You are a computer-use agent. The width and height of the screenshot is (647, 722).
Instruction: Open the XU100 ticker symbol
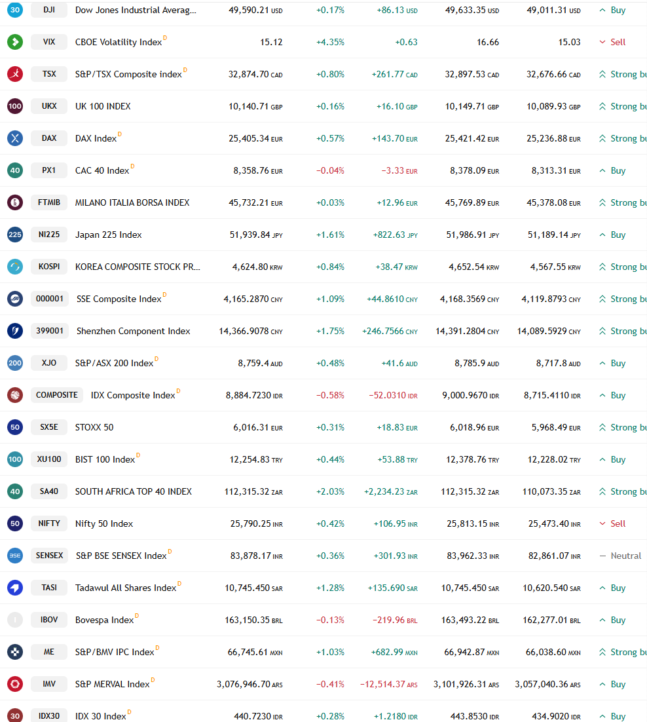point(49,459)
